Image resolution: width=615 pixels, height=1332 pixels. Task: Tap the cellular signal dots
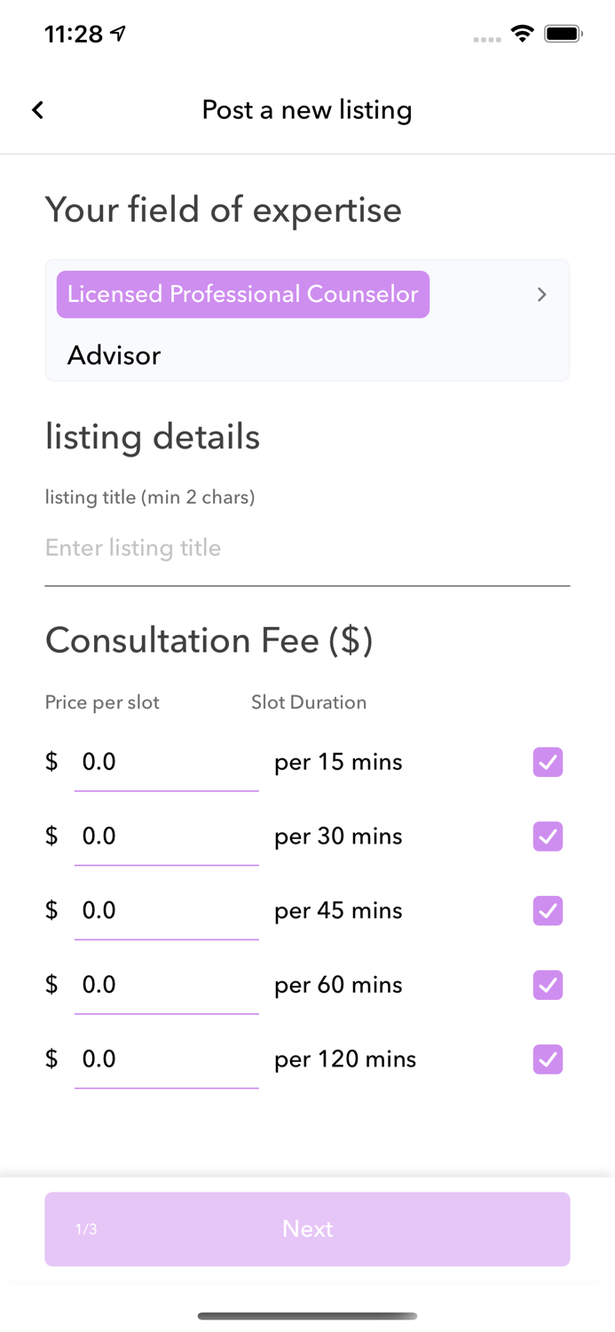(486, 39)
